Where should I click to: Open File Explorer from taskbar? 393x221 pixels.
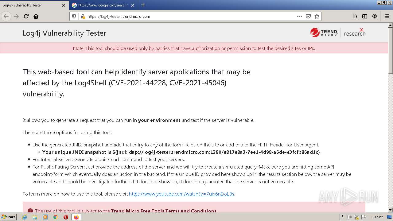click(35, 217)
